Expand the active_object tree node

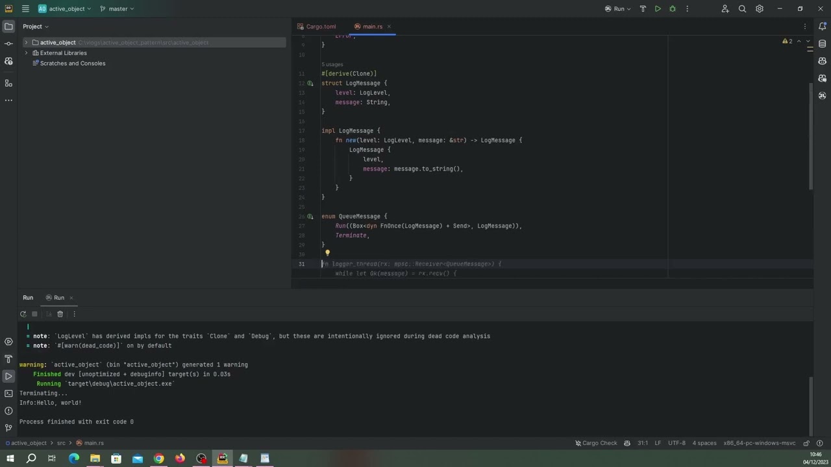tap(26, 43)
